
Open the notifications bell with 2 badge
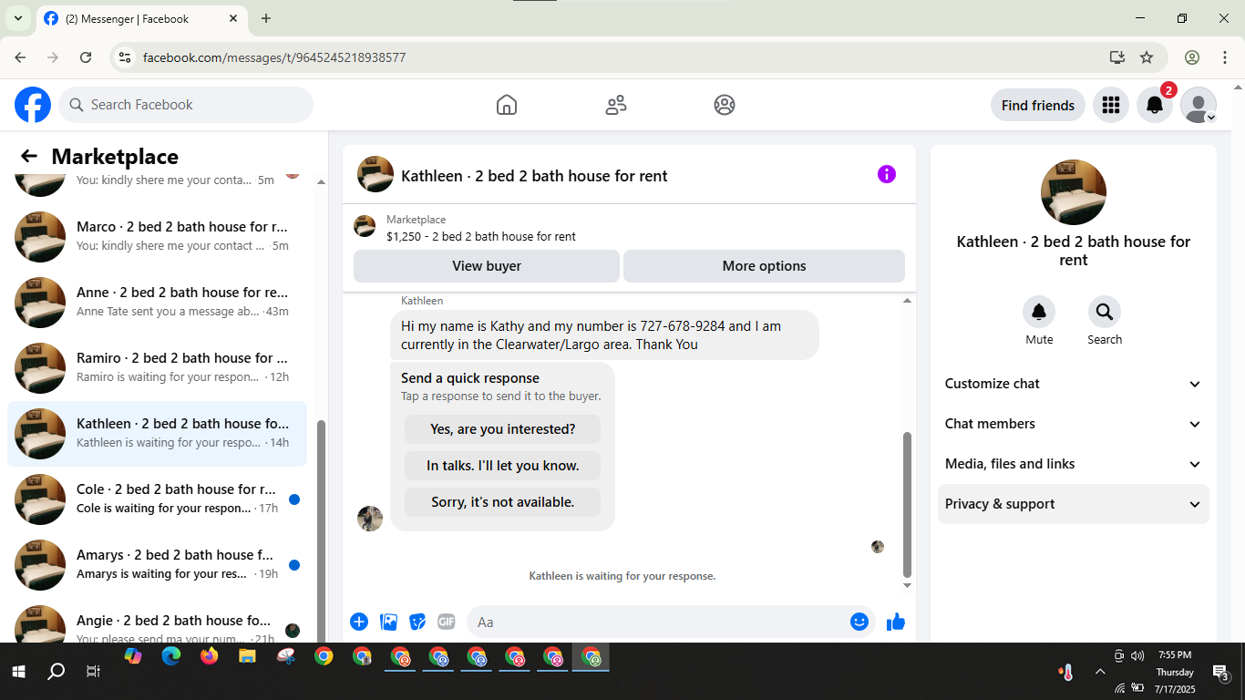[1155, 105]
